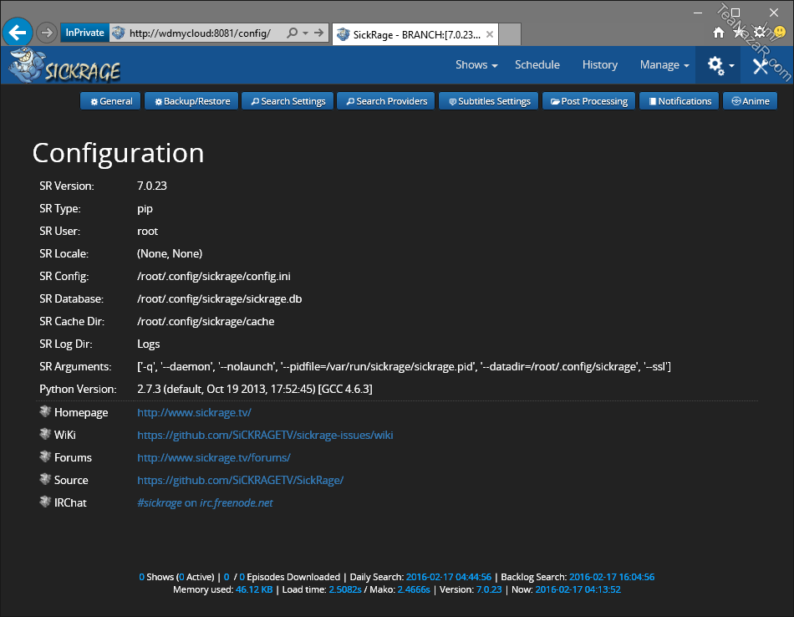794x617 pixels.
Task: Open Anime settings
Action: pyautogui.click(x=750, y=101)
